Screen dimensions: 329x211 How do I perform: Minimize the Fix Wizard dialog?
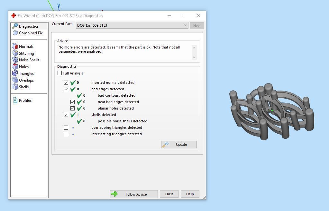[x=169, y=15]
